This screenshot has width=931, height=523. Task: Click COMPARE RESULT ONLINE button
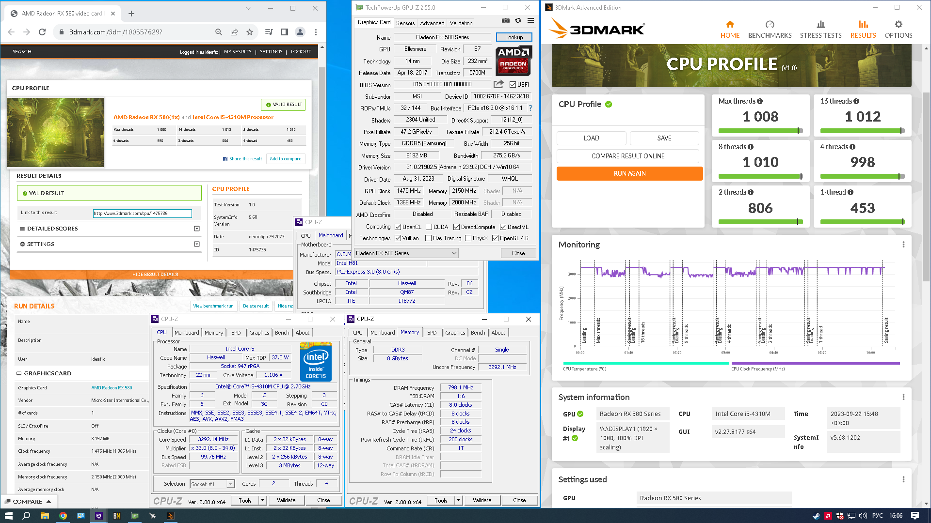coord(628,156)
